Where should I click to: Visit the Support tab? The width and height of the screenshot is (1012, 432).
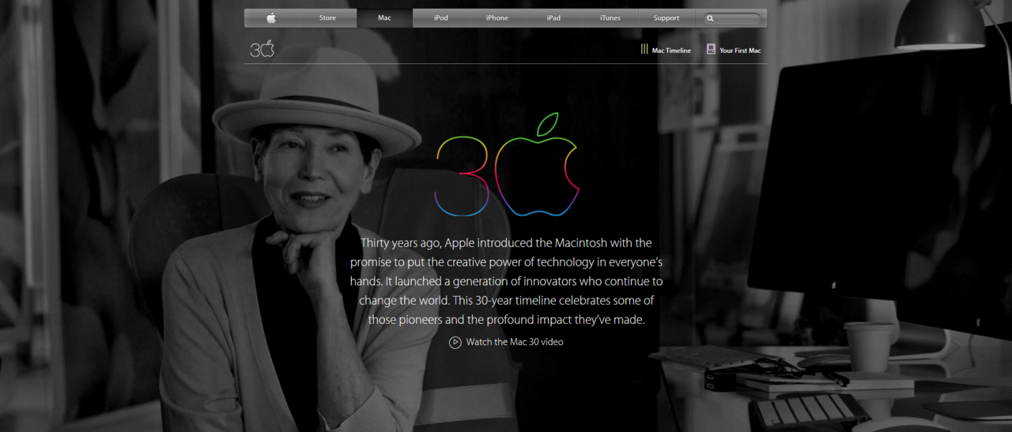click(x=666, y=18)
